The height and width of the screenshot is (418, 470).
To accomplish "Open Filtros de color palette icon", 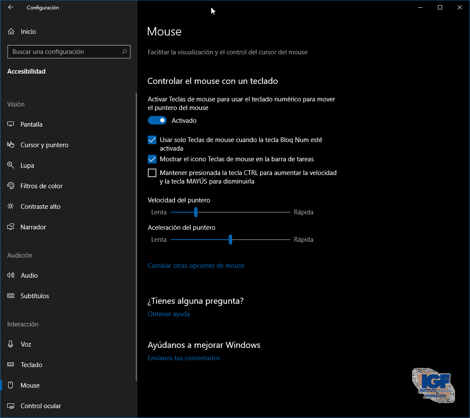I will pyautogui.click(x=11, y=186).
